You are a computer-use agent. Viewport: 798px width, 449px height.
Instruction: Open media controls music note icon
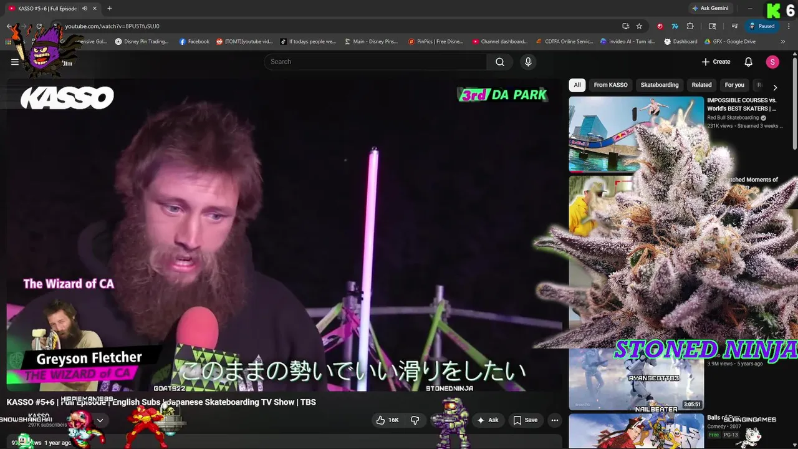pos(735,26)
